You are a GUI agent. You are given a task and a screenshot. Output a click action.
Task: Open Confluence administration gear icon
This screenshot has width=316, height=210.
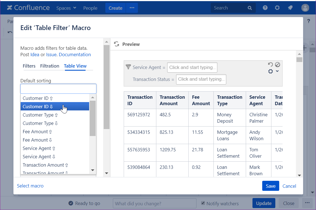coord(277,8)
